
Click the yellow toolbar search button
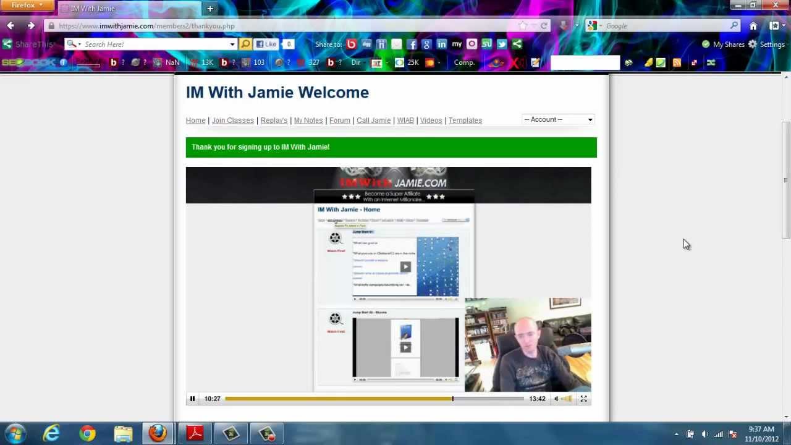pos(245,44)
